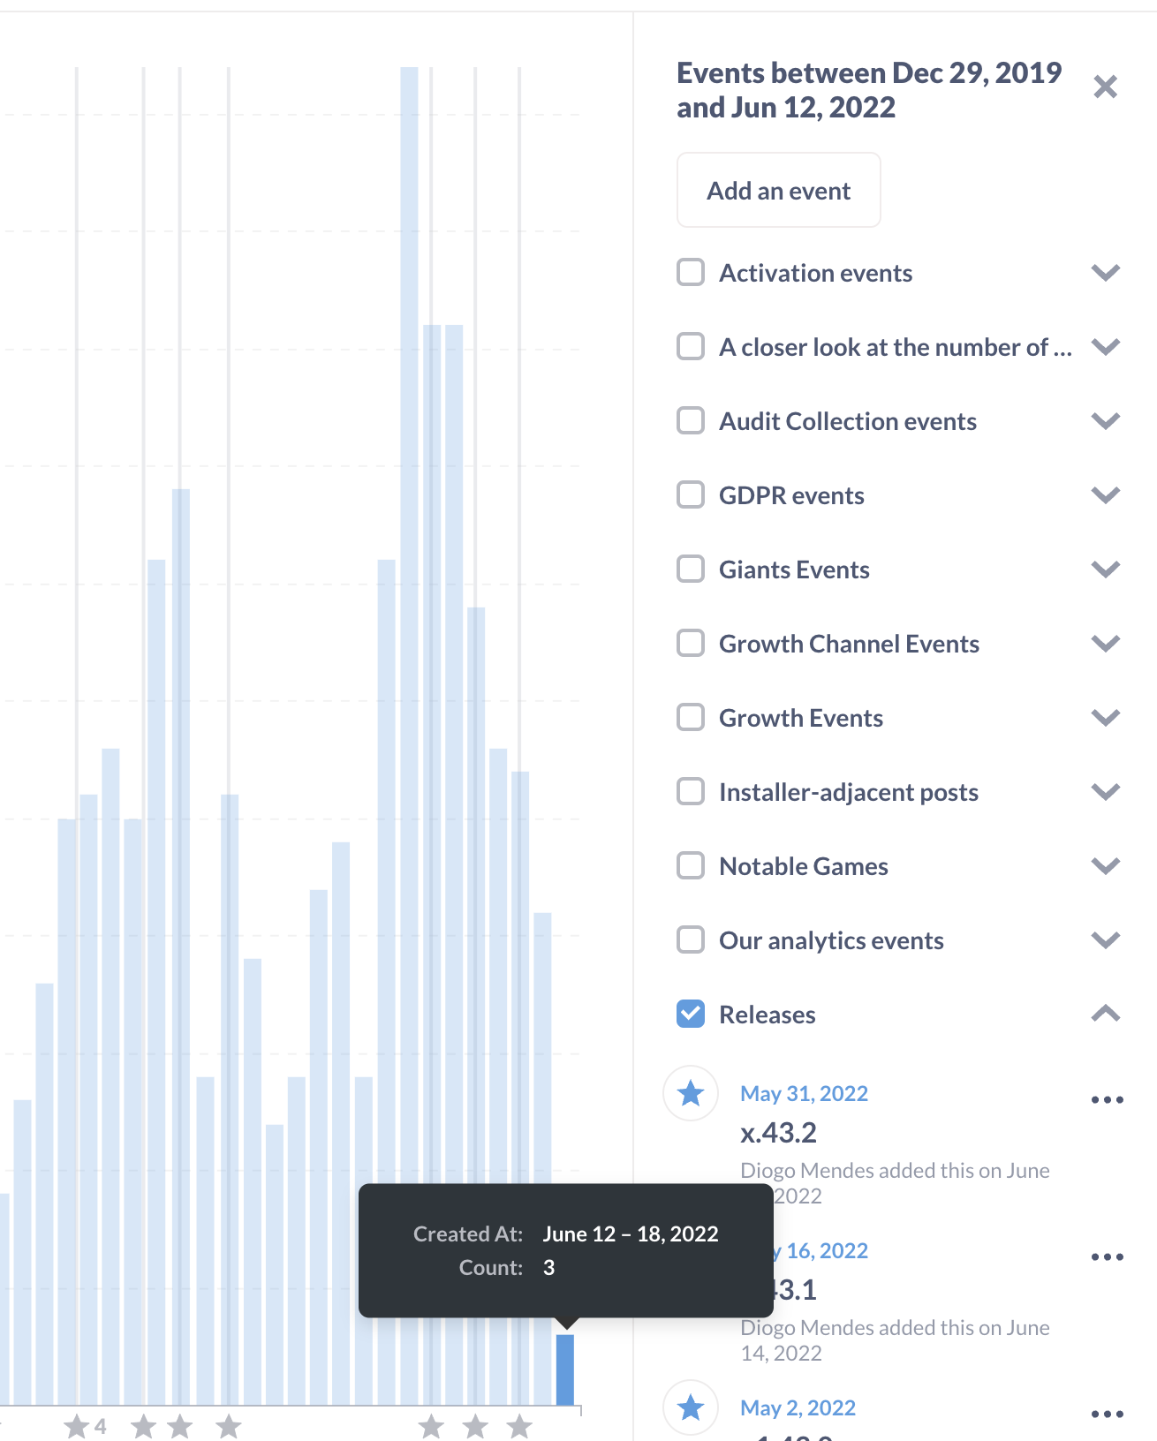Enable the Activation events checkbox
1157x1441 pixels.
(690, 272)
